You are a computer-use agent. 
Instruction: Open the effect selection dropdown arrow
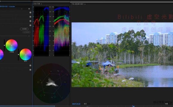21,9
